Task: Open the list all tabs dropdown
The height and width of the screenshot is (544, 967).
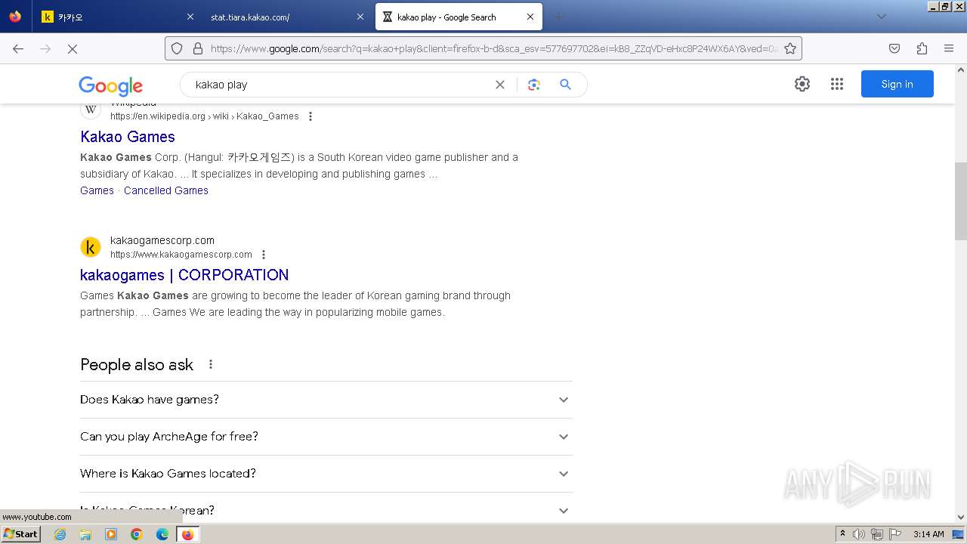Action: [x=881, y=17]
